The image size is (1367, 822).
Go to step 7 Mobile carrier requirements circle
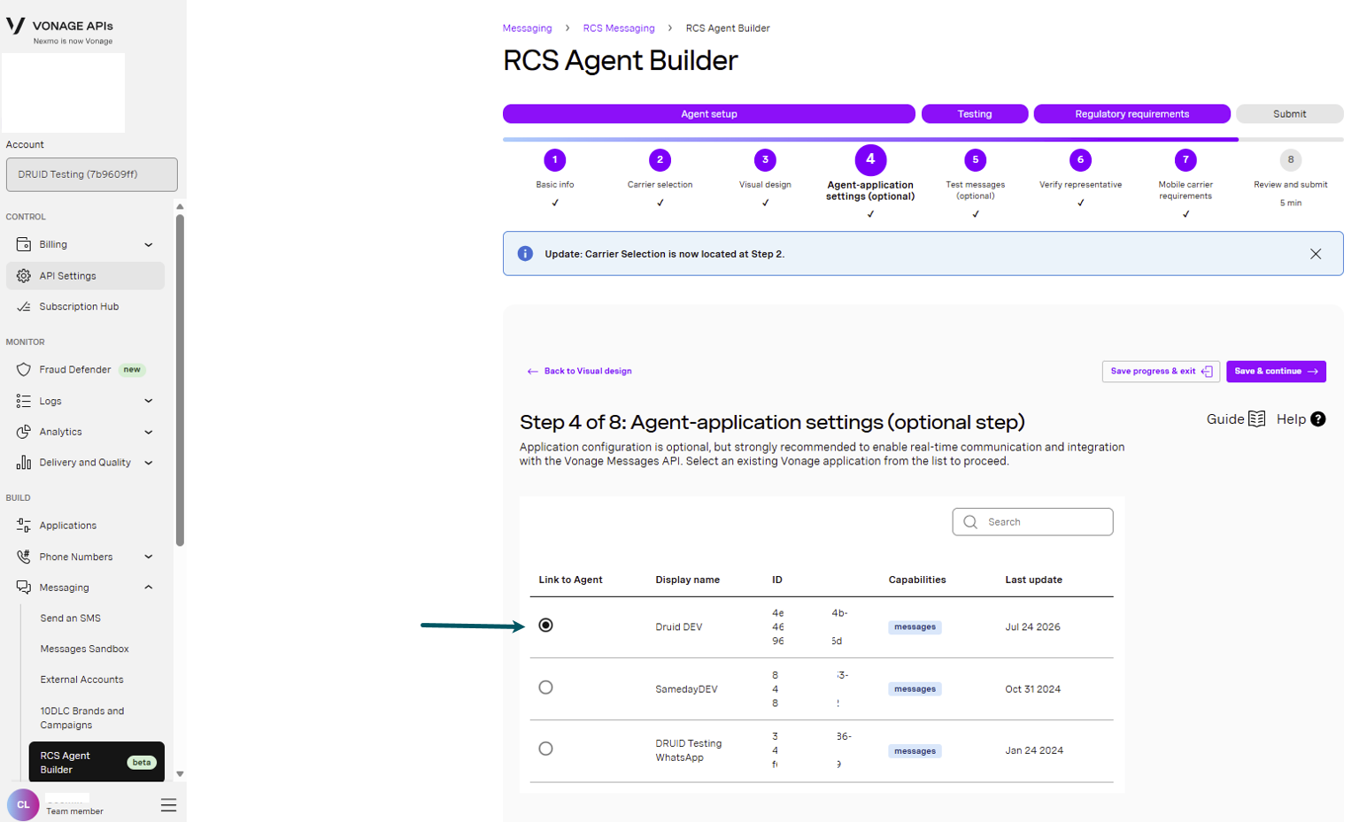(x=1186, y=160)
